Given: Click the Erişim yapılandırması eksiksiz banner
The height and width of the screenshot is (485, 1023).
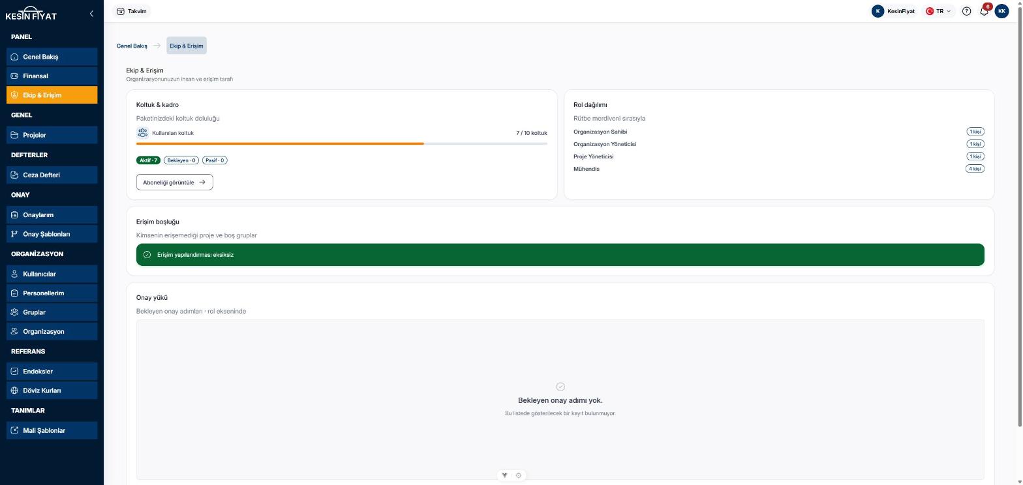Looking at the screenshot, I should (x=560, y=255).
